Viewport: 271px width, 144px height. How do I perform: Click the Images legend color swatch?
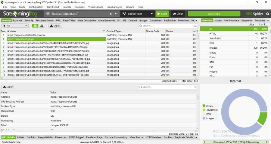point(204,118)
